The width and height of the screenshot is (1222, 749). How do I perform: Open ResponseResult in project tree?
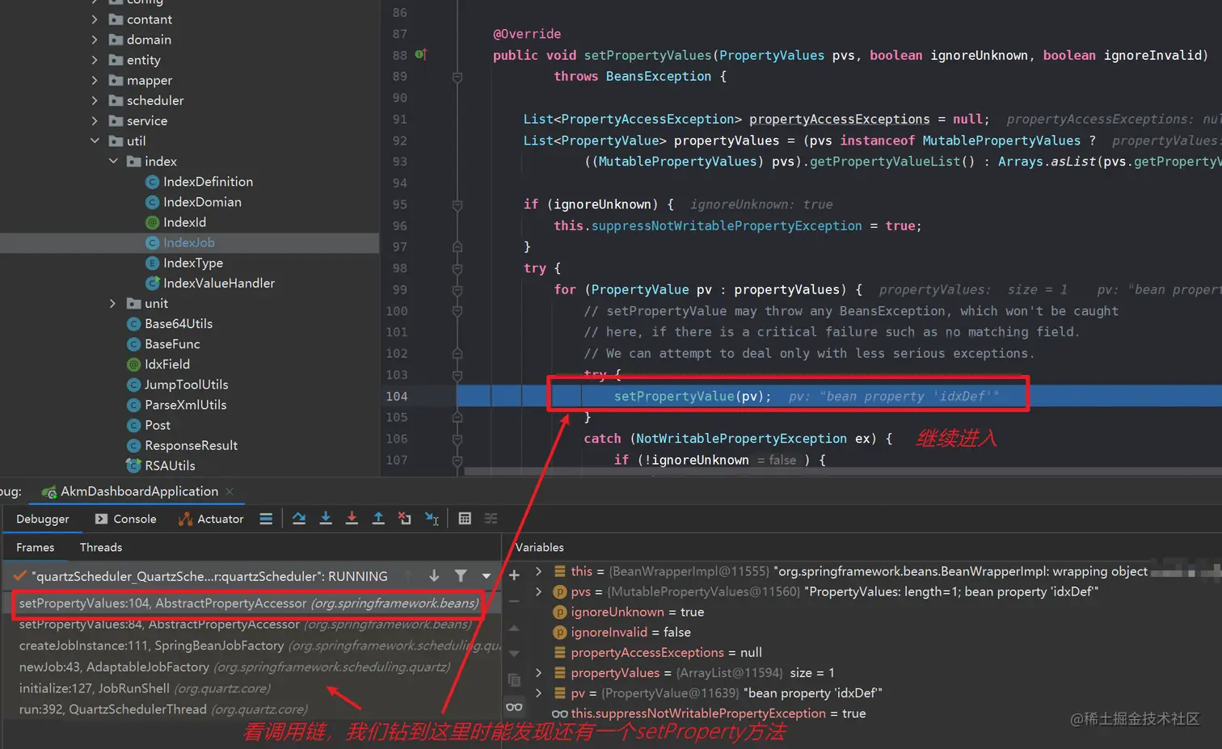click(x=191, y=445)
